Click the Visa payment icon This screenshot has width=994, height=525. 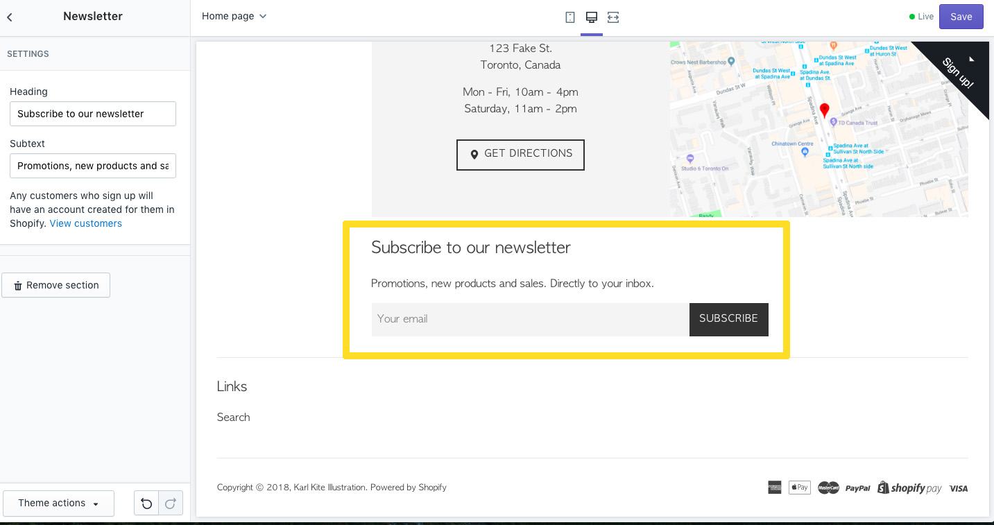[958, 488]
